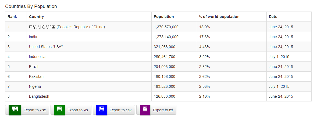Click population value 204,503,000
This screenshot has height=124, width=321.
click(x=164, y=67)
